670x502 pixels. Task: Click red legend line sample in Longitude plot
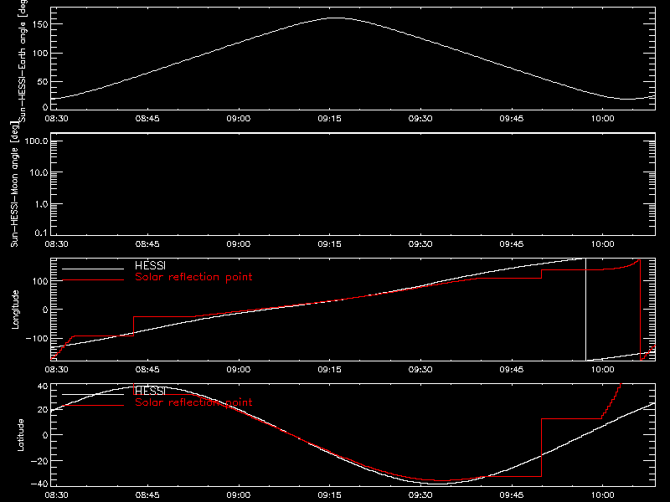coord(93,280)
